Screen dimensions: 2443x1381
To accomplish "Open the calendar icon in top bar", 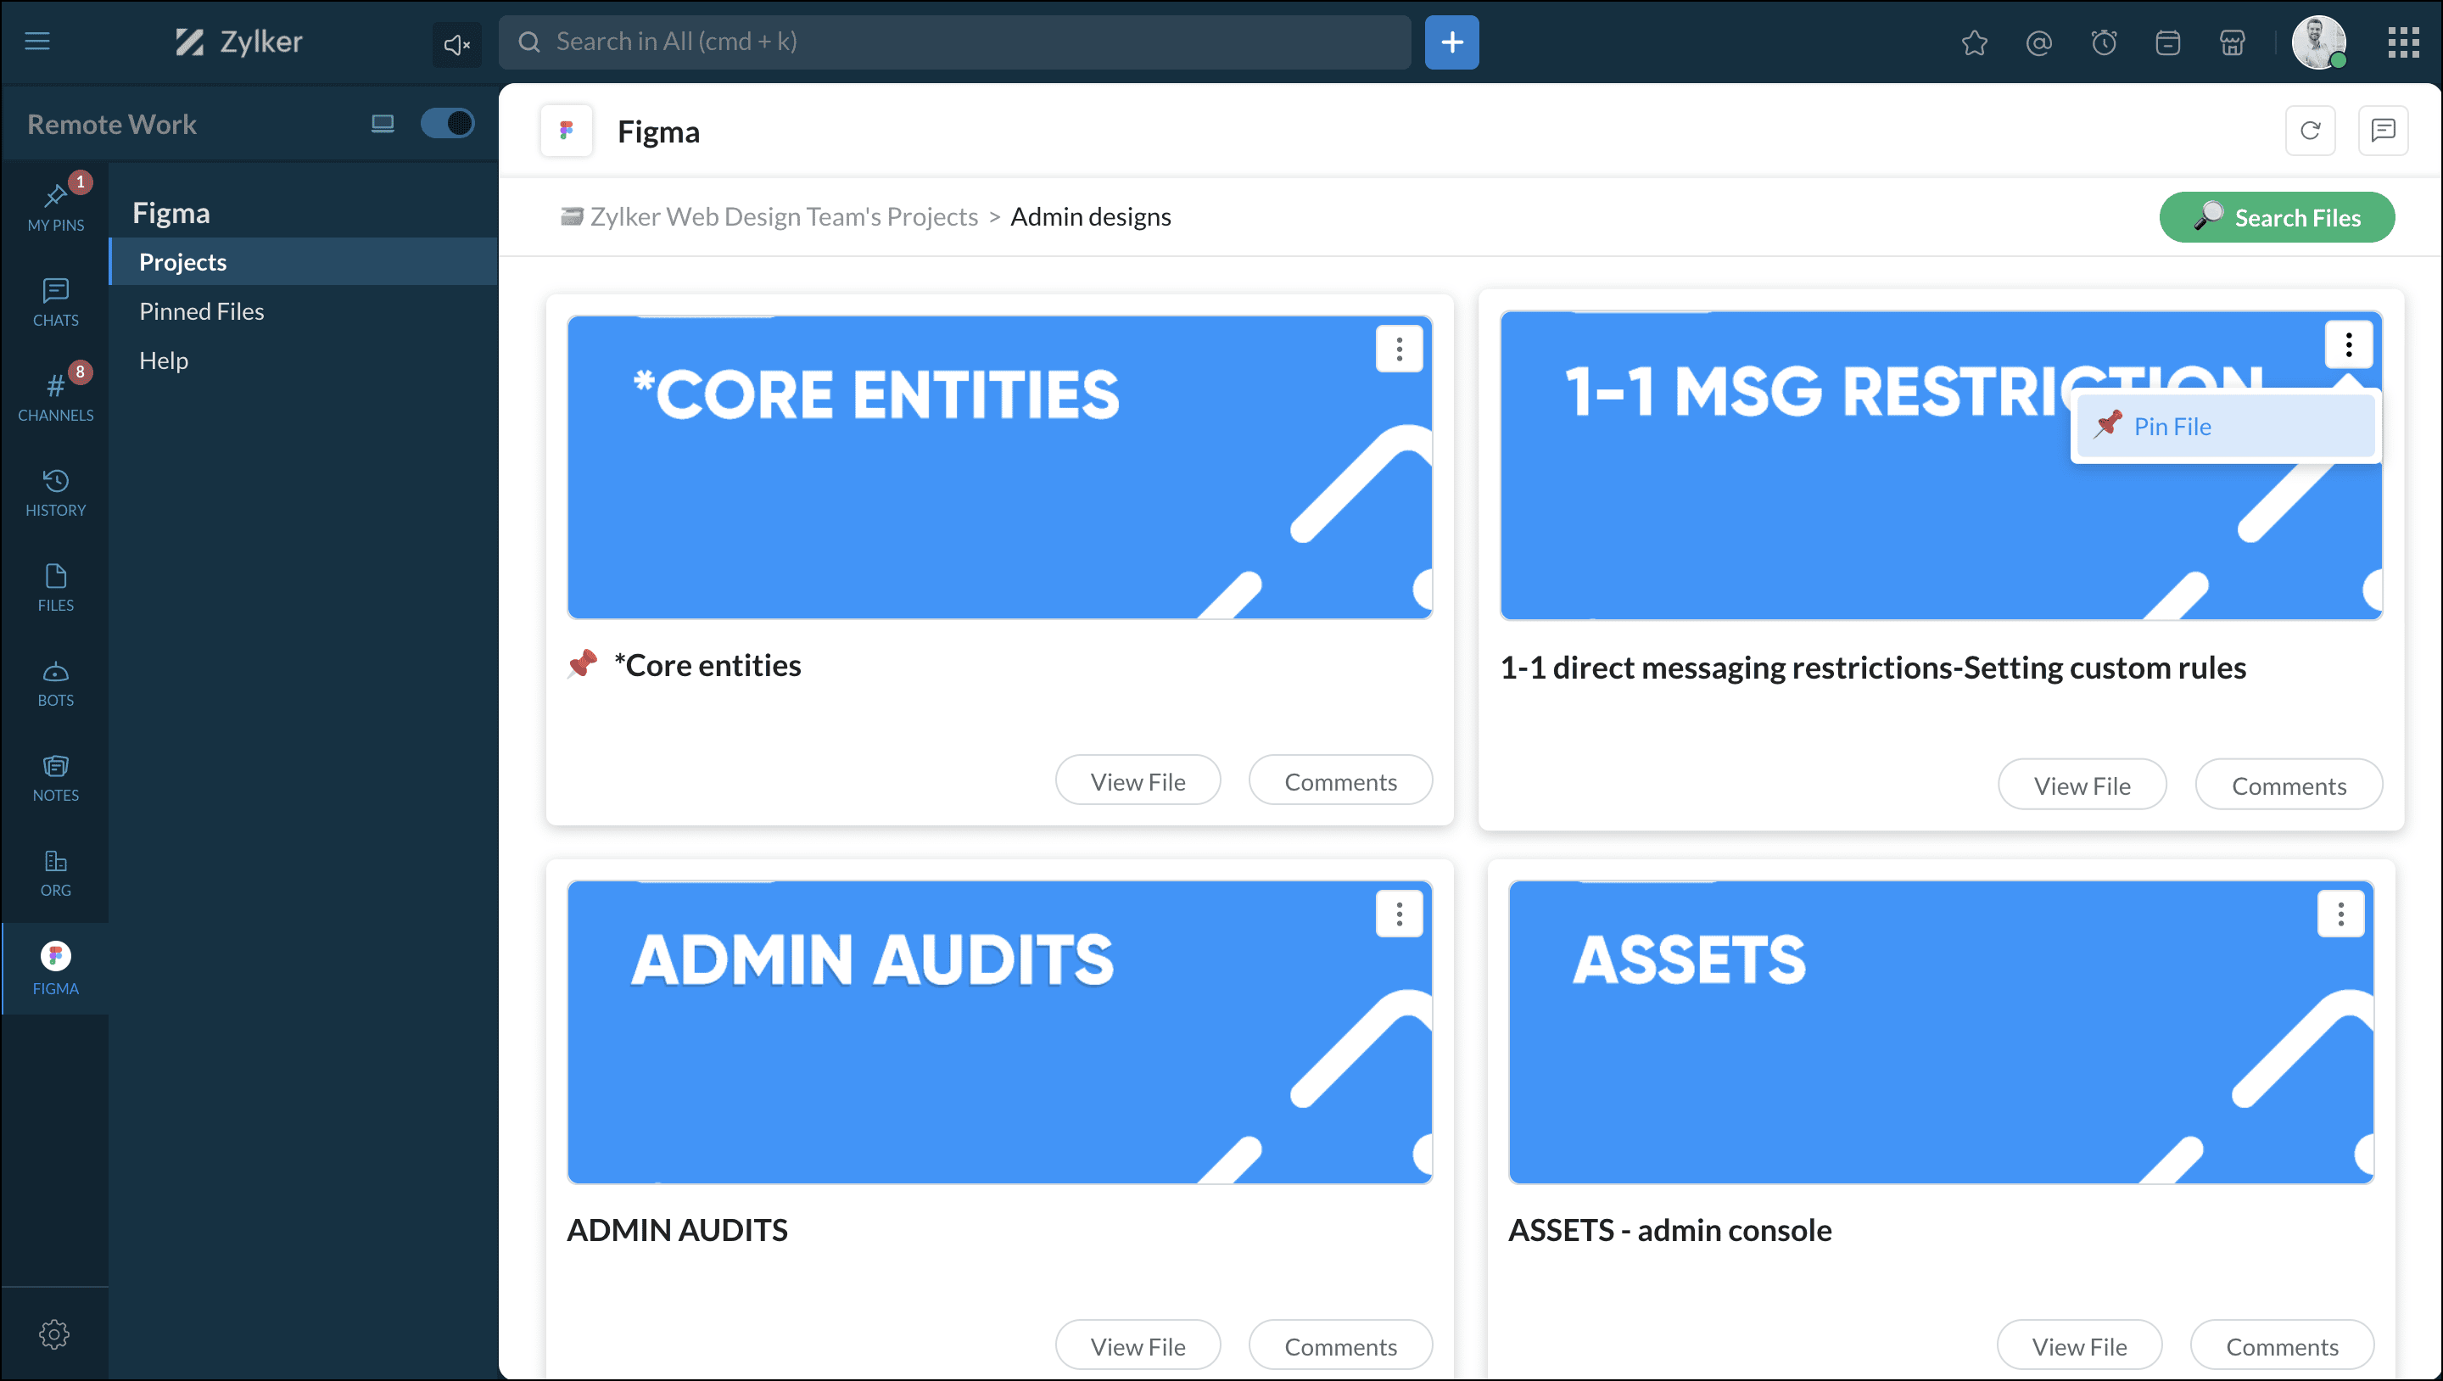I will pos(2167,42).
